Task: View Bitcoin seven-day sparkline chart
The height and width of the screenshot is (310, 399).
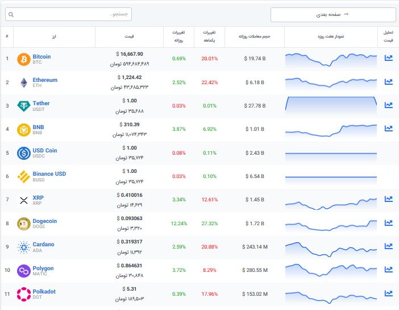Action: 331,60
